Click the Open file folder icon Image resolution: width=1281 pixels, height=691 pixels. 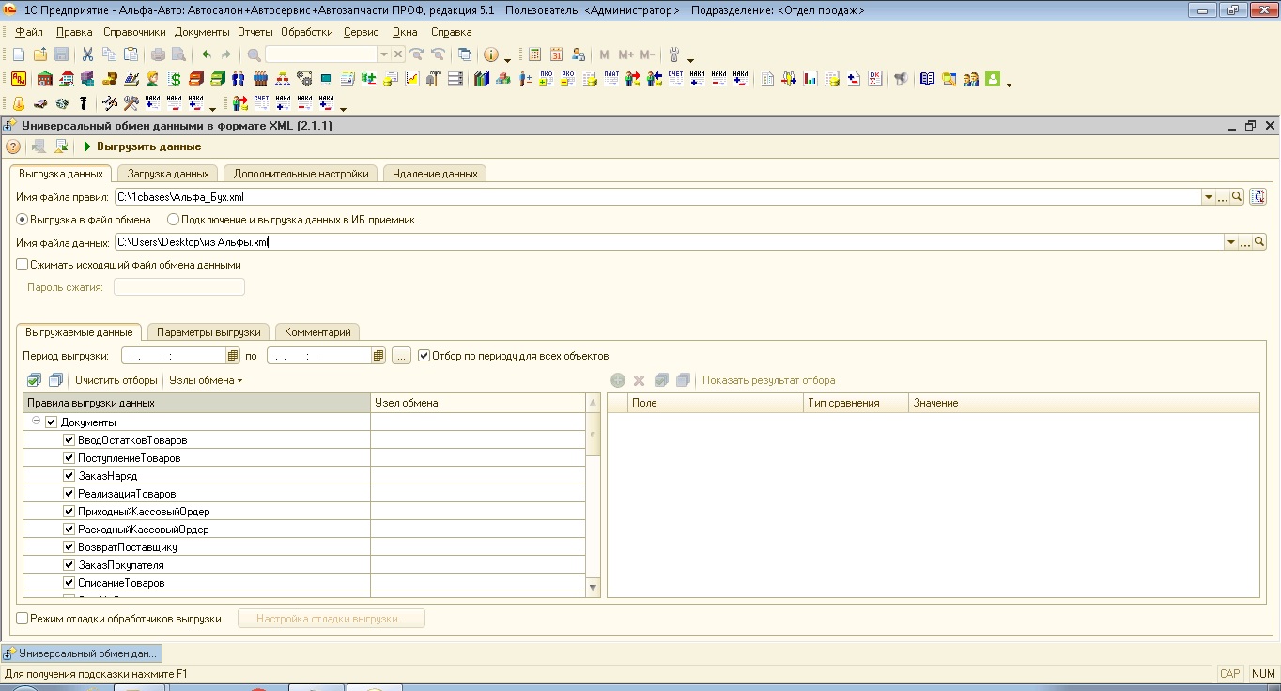tap(39, 54)
